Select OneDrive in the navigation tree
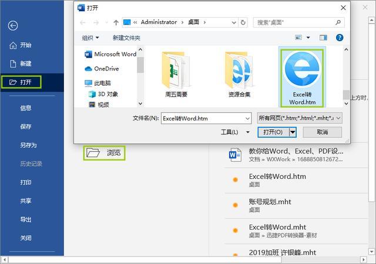This screenshot has height=264, width=376. click(106, 69)
